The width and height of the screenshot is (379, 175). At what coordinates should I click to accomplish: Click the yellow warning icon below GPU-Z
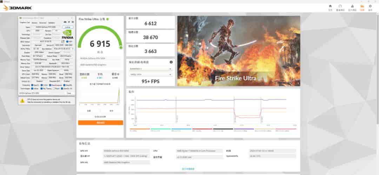click(22, 100)
